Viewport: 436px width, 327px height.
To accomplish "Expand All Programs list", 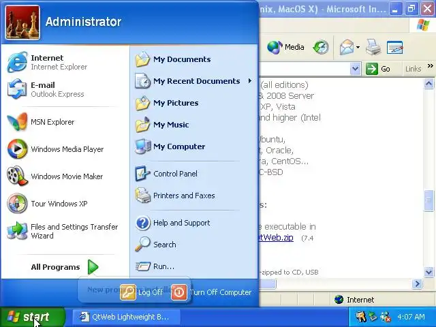I will 65,267.
